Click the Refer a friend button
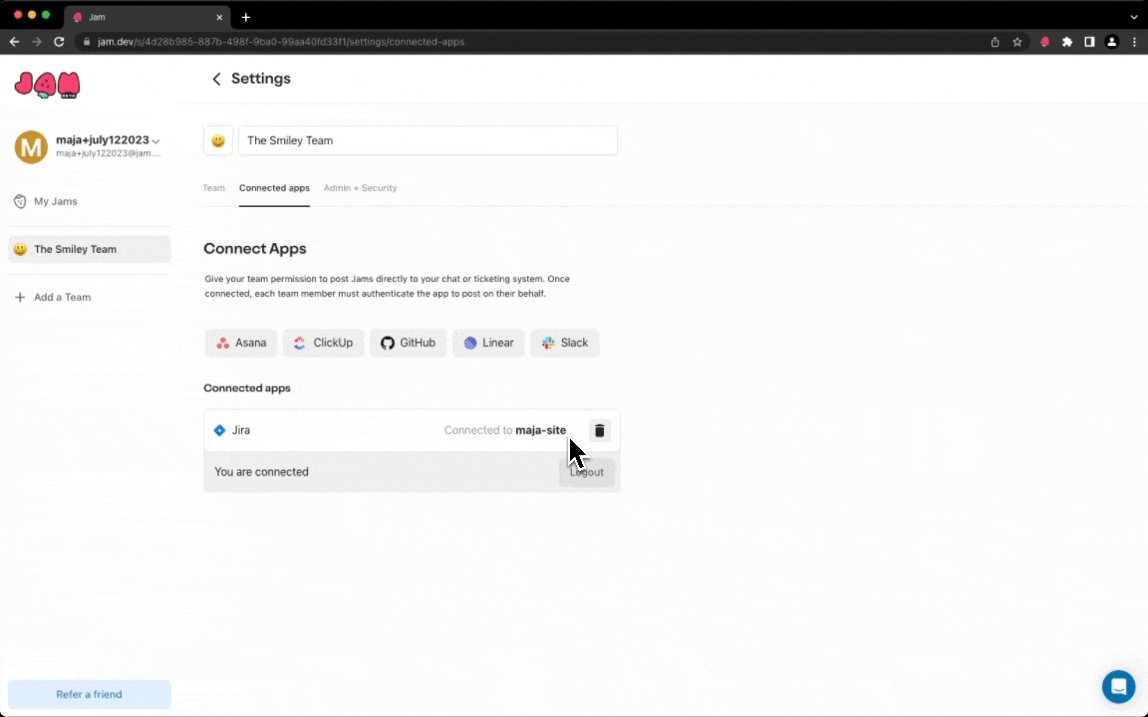Screen dimensions: 1148x717 89,694
